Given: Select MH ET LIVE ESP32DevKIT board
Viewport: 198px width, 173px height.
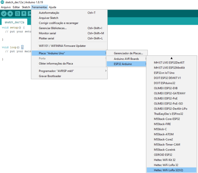Looking at the screenshot, I should (172, 62).
